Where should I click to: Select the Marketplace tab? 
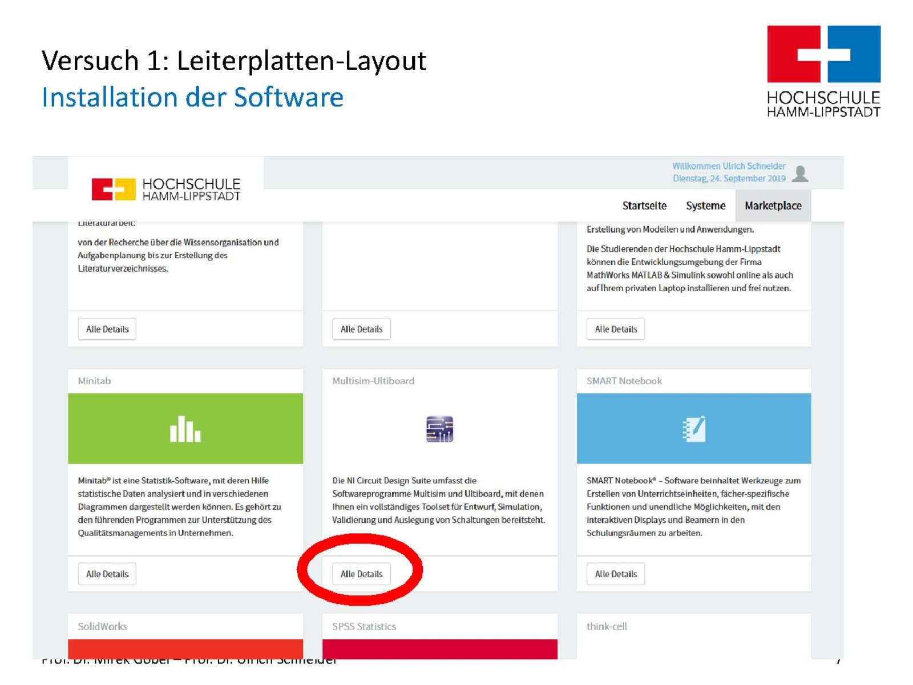coord(773,205)
